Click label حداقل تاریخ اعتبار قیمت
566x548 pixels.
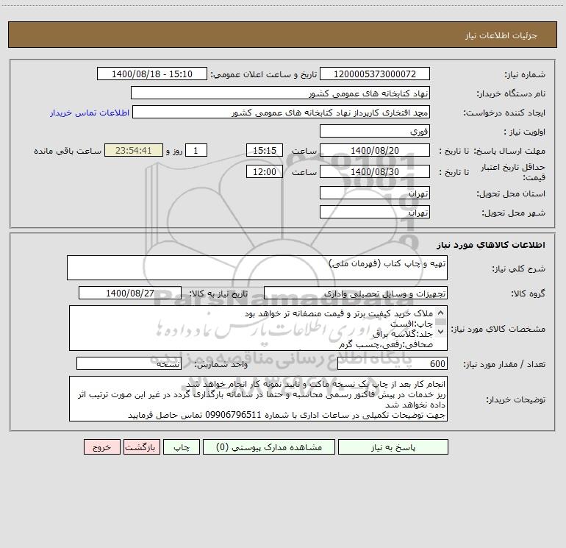pos(513,172)
